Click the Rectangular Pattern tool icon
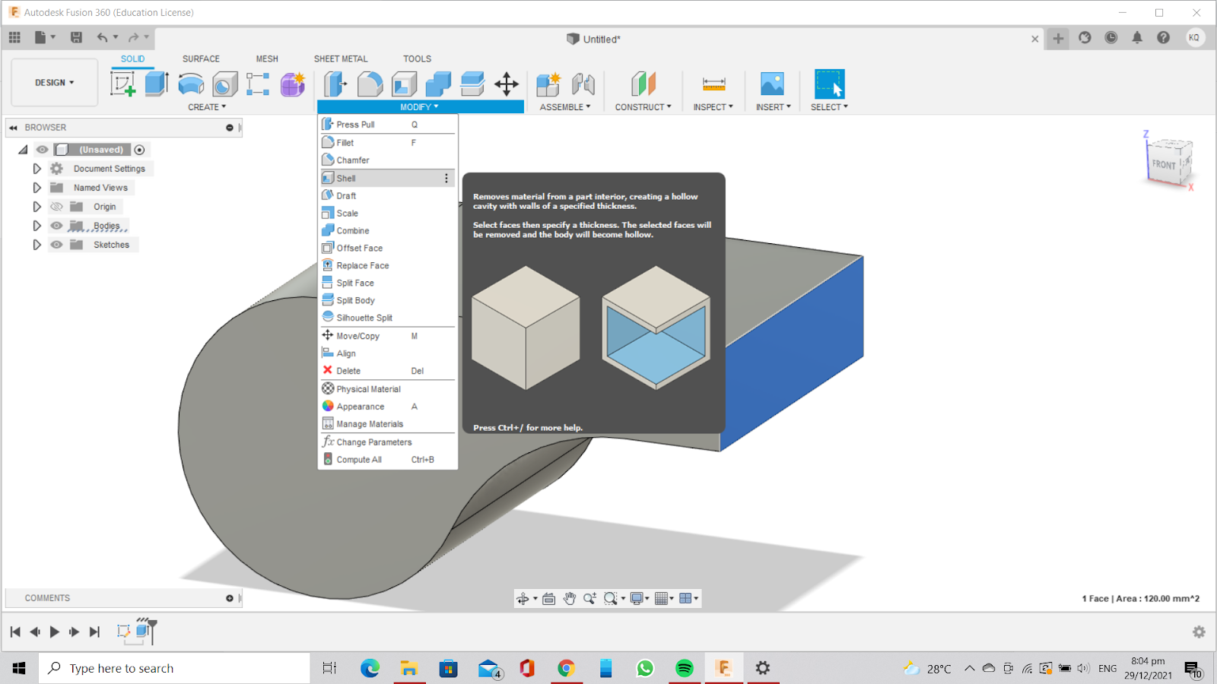 258,84
